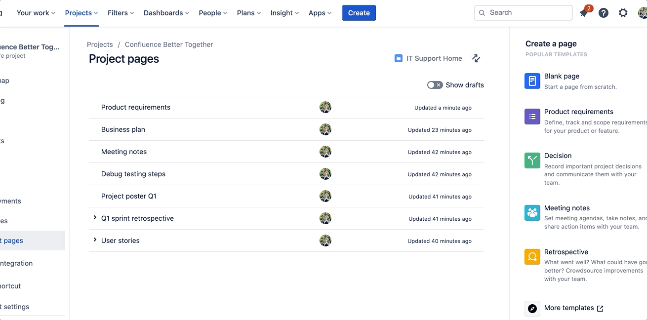Open the IT Support Home link
The image size is (647, 320).
(x=429, y=58)
